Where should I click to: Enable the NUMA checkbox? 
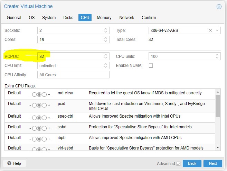151,66
